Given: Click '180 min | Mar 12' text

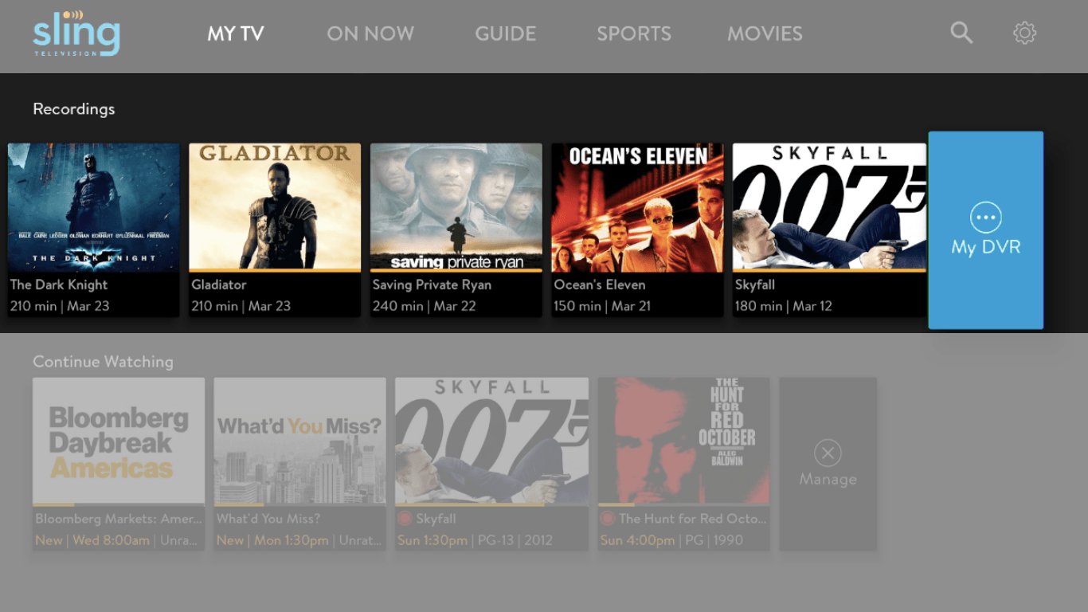Looking at the screenshot, I should click(784, 306).
